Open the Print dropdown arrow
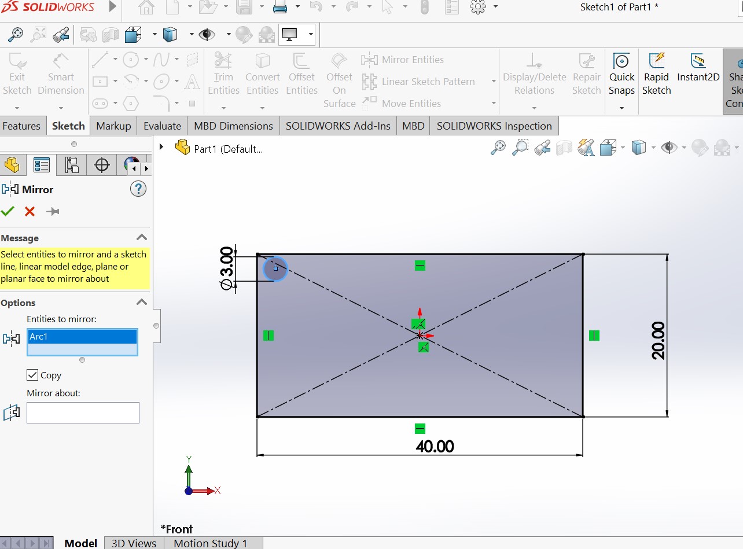Viewport: 743px width, 549px height. pos(297,8)
